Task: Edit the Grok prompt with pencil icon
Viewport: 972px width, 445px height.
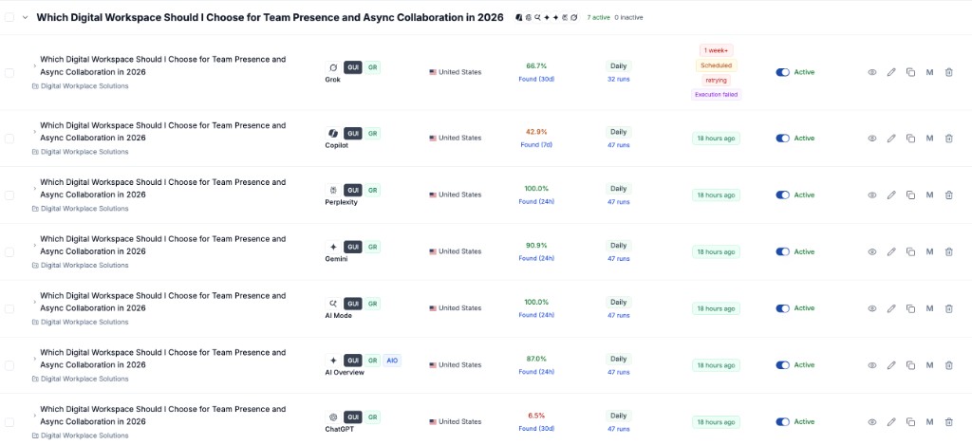Action: tap(890, 72)
